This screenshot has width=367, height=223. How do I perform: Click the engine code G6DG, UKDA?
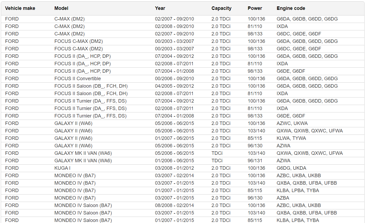click(x=291, y=168)
